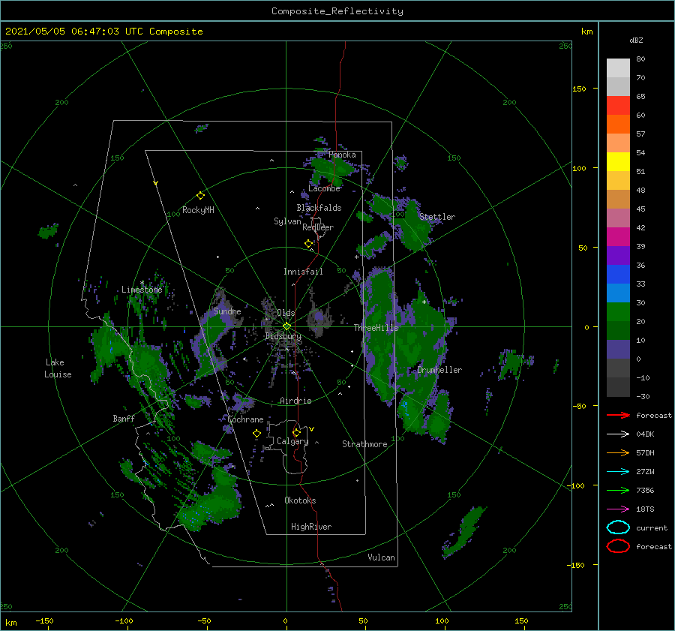
Task: Click the red forecast arrow in legend
Action: coord(618,415)
